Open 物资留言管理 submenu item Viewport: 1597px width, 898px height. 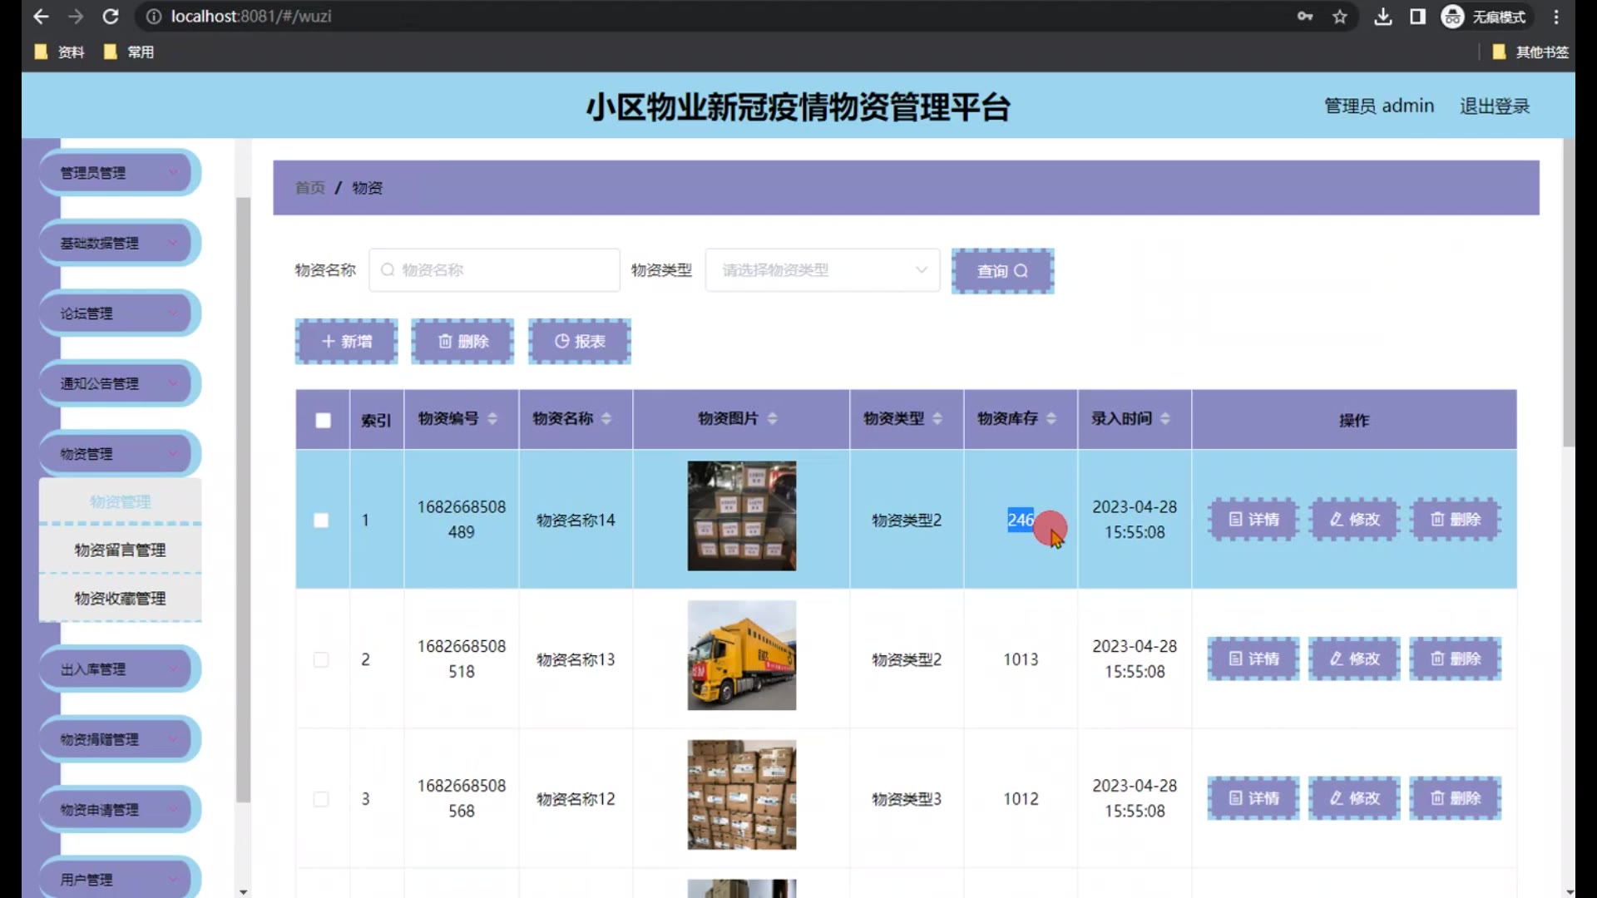coord(120,550)
